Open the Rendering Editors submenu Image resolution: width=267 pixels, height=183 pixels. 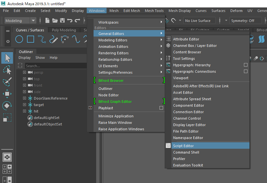[129, 53]
